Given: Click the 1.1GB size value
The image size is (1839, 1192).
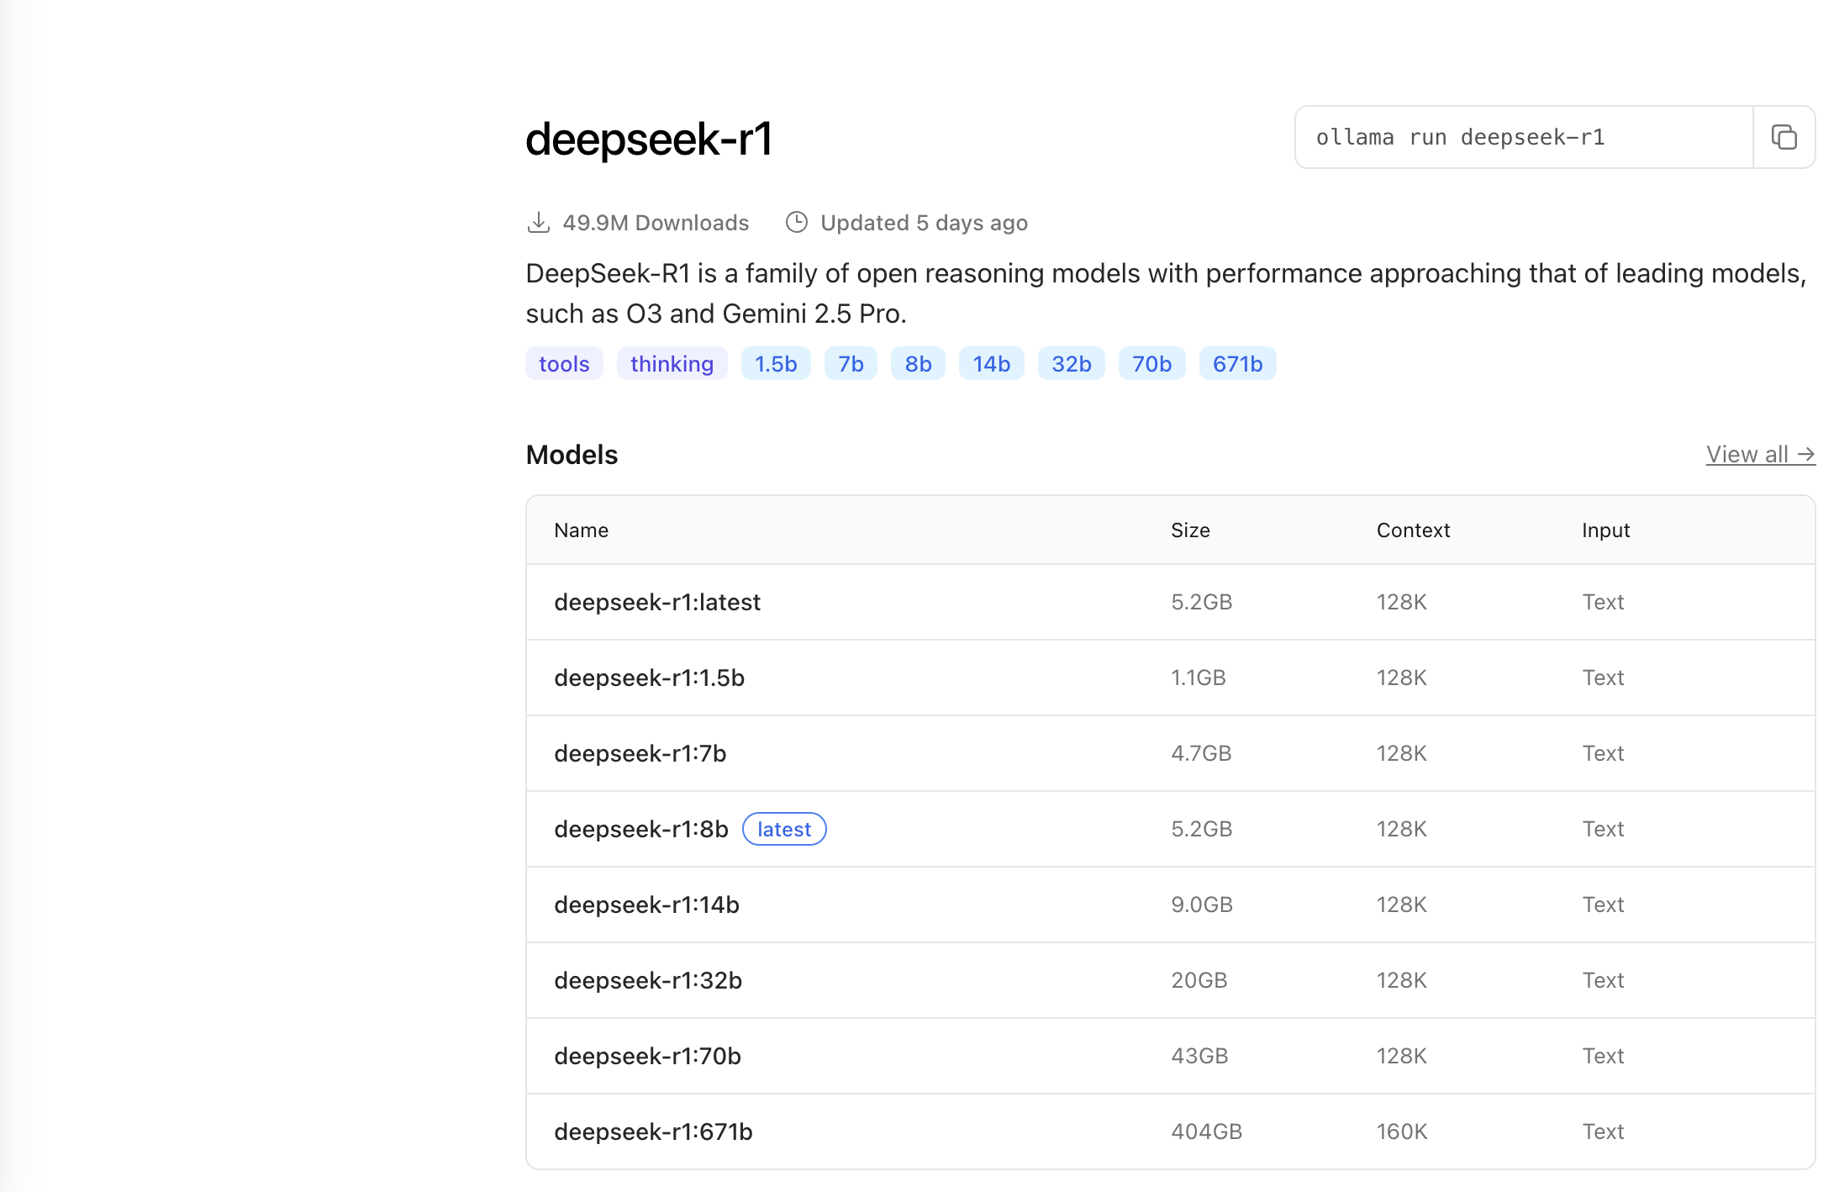Looking at the screenshot, I should (x=1199, y=678).
